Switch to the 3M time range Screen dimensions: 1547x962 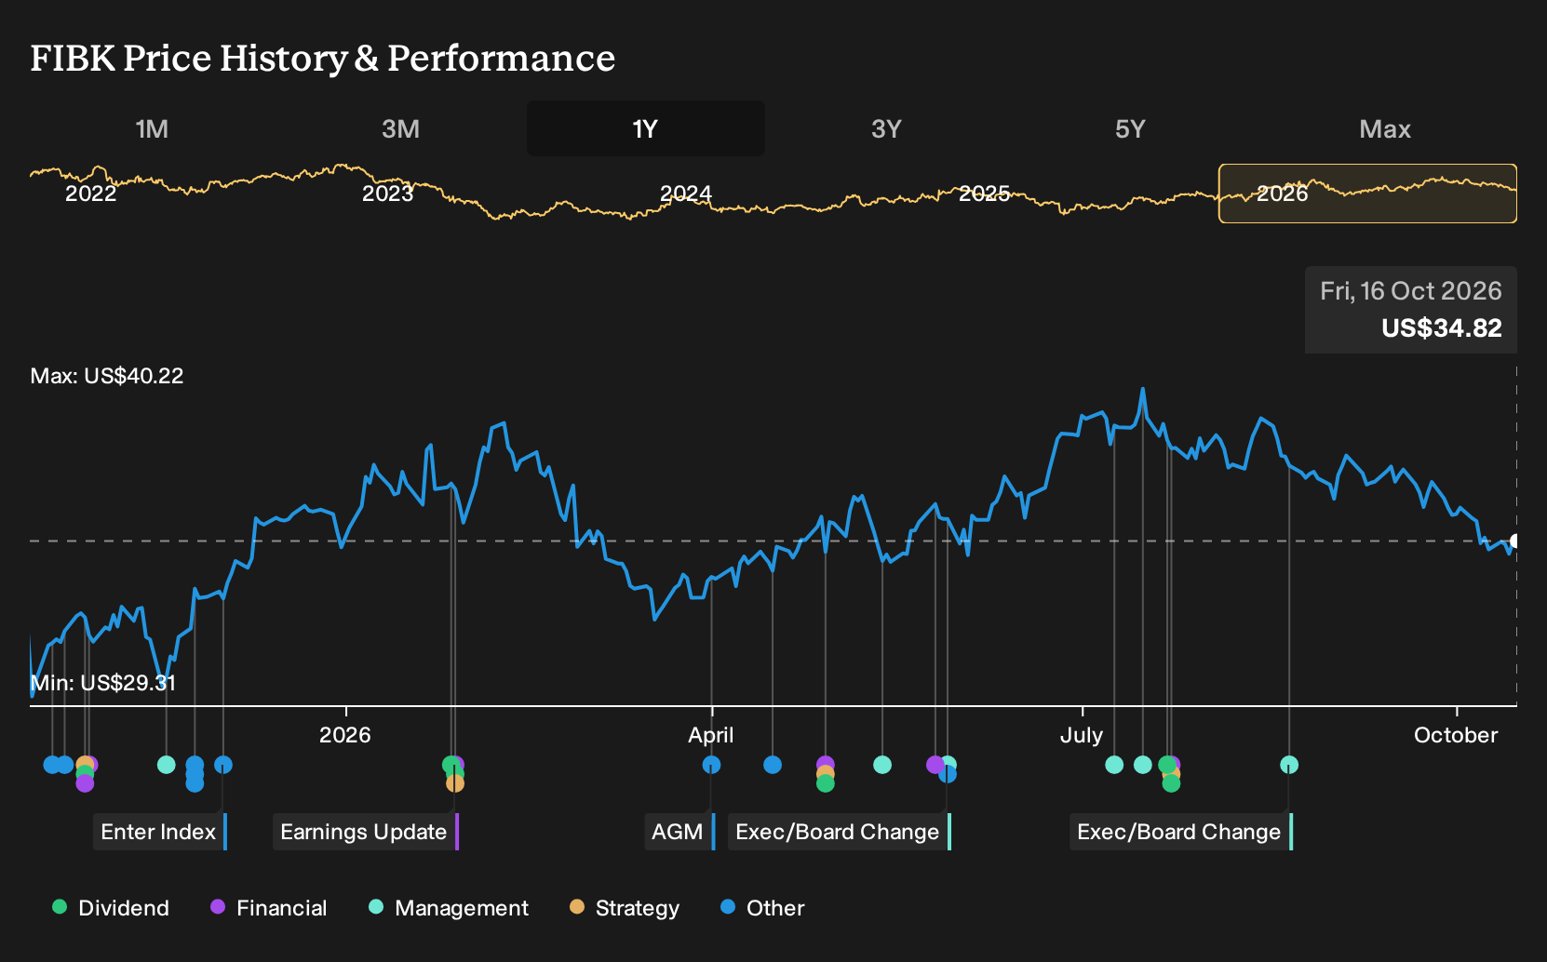click(x=400, y=128)
